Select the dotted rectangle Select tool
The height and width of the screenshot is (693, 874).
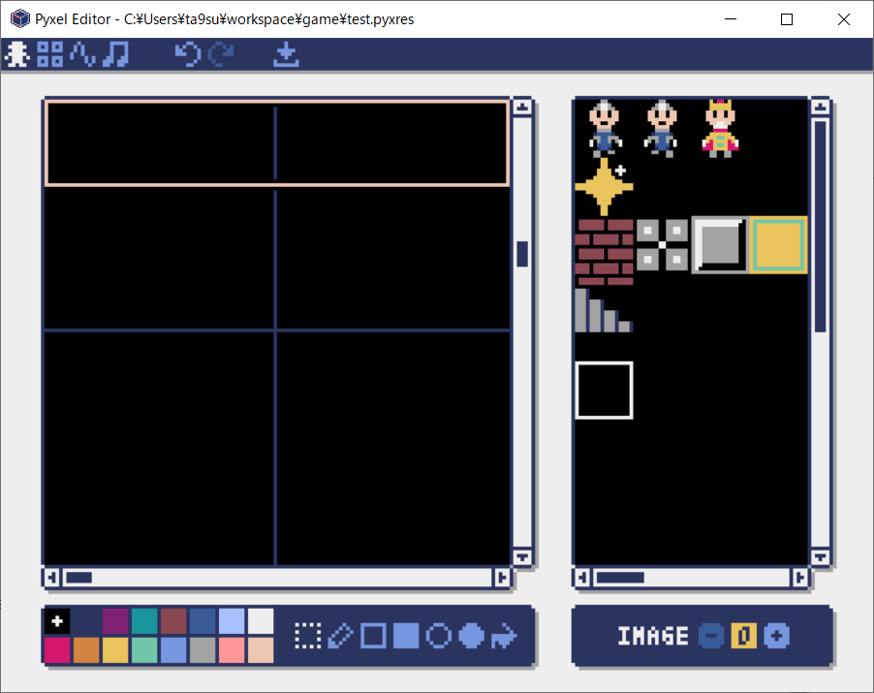click(x=308, y=636)
